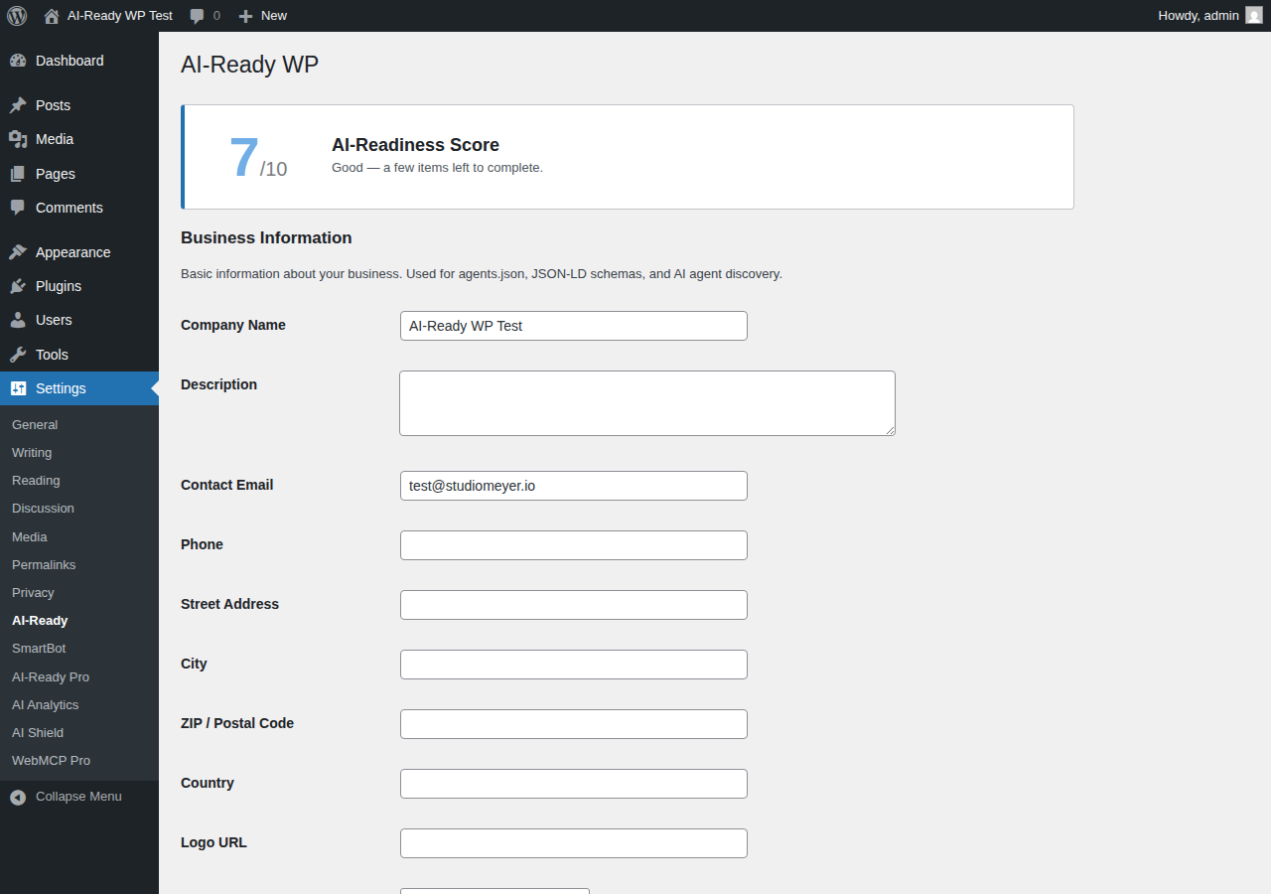1271x894 pixels.
Task: Click the City input field
Action: [x=574, y=665]
